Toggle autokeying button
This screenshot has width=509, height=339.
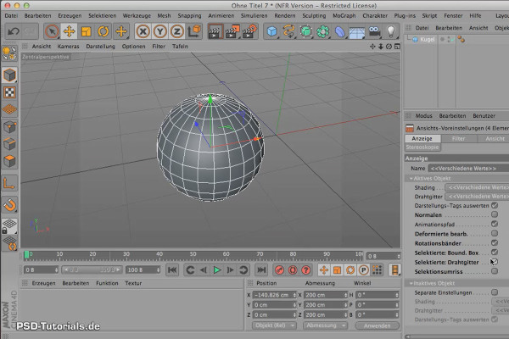(293, 270)
